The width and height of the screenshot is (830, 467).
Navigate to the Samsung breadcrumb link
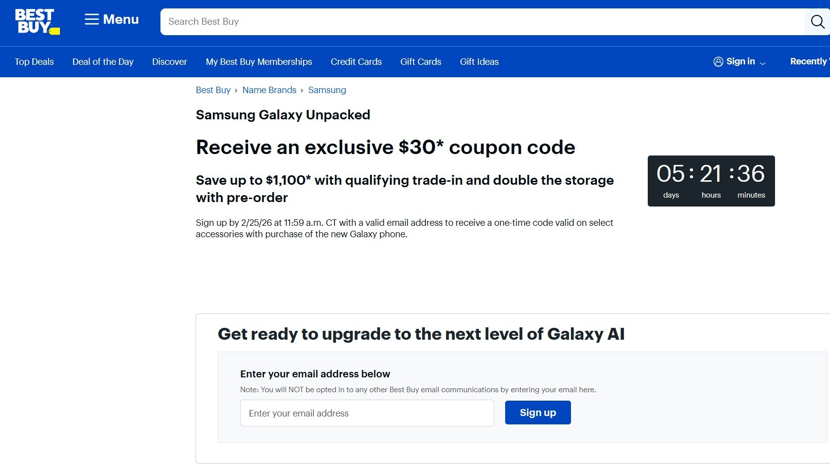pos(327,90)
